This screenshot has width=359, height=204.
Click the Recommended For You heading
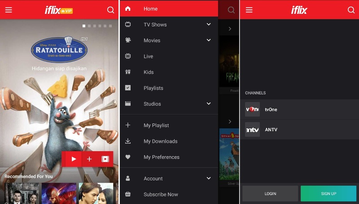pos(29,176)
